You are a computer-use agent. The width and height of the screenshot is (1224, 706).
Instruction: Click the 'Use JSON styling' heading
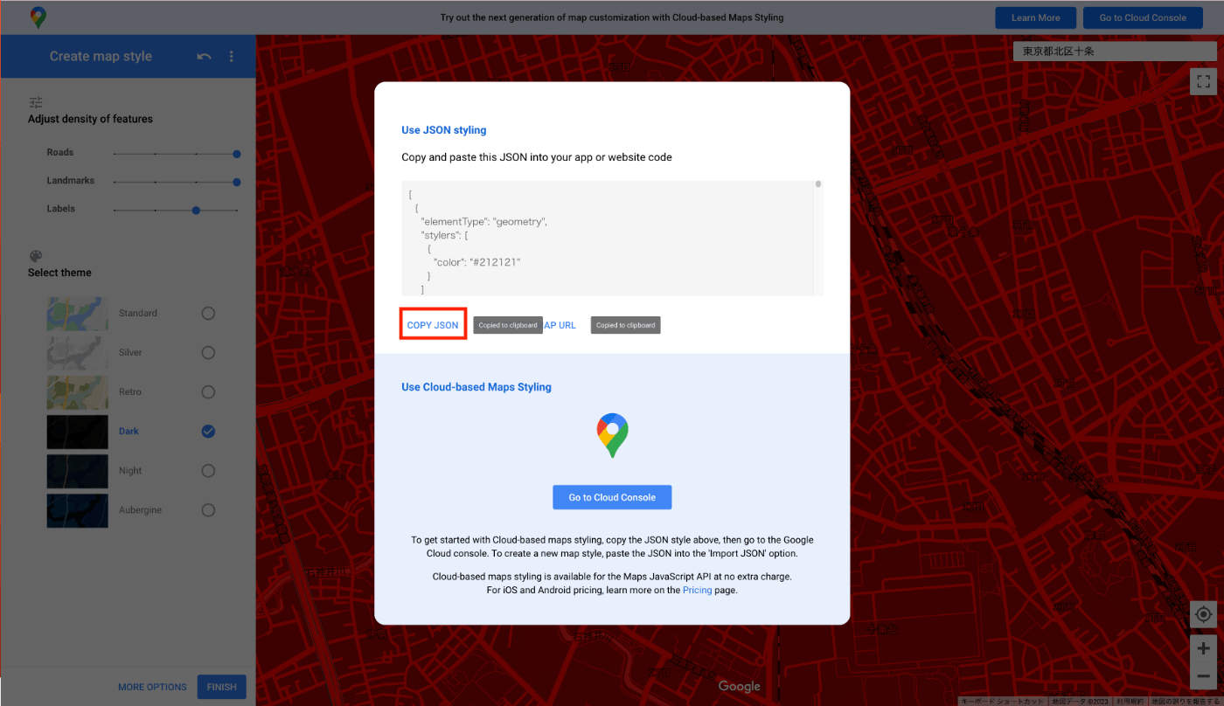click(444, 130)
